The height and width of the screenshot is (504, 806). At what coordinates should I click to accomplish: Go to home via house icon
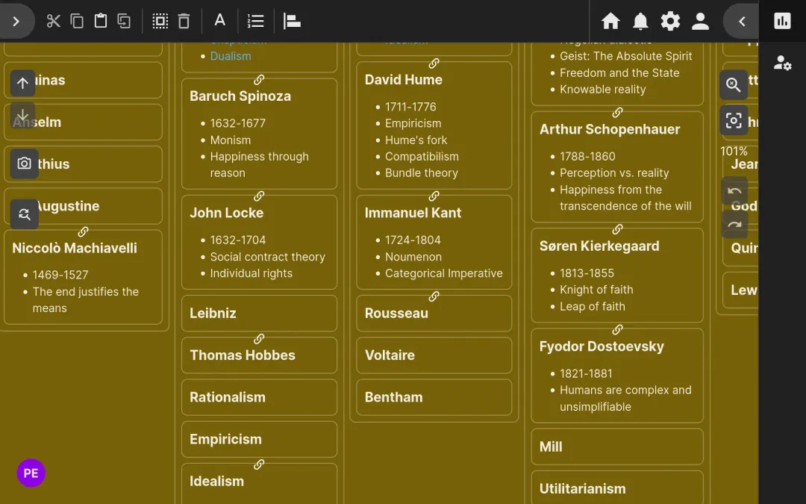[610, 21]
